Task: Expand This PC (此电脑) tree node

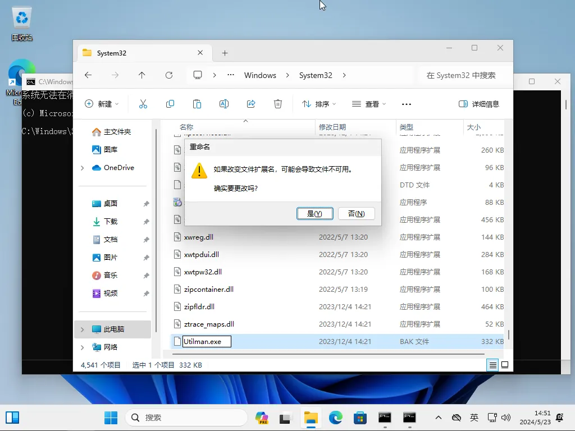Action: tap(82, 329)
